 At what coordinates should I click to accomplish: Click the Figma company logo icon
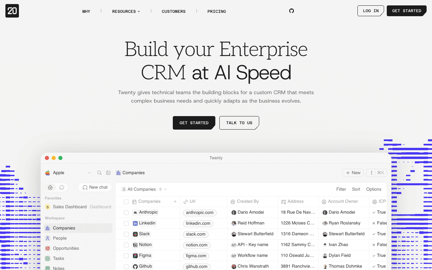click(x=135, y=256)
